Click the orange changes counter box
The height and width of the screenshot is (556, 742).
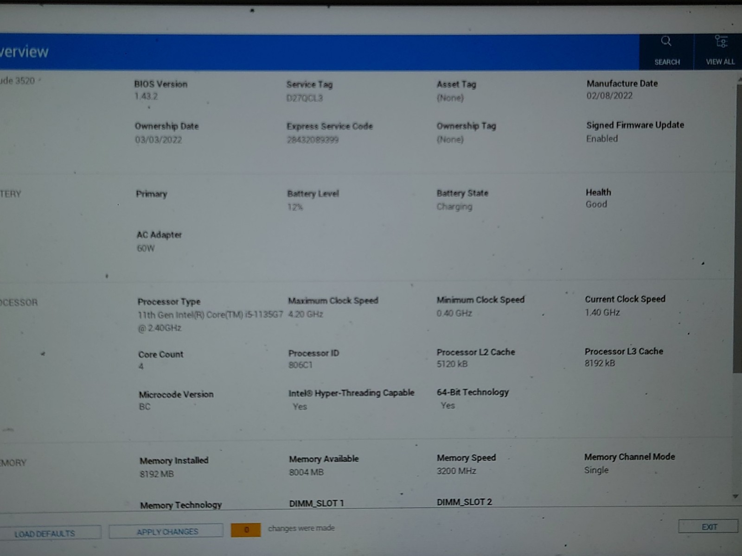[246, 530]
